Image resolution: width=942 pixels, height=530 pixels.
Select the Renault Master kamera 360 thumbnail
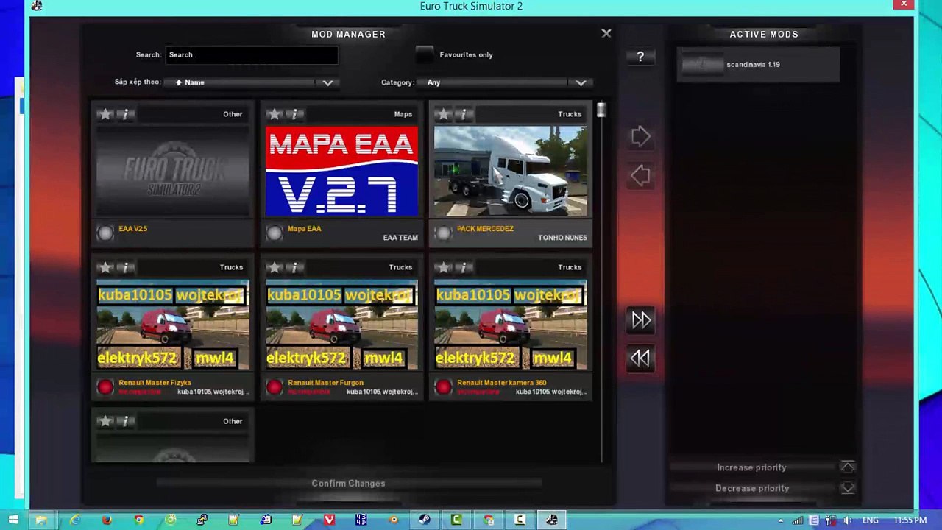510,325
